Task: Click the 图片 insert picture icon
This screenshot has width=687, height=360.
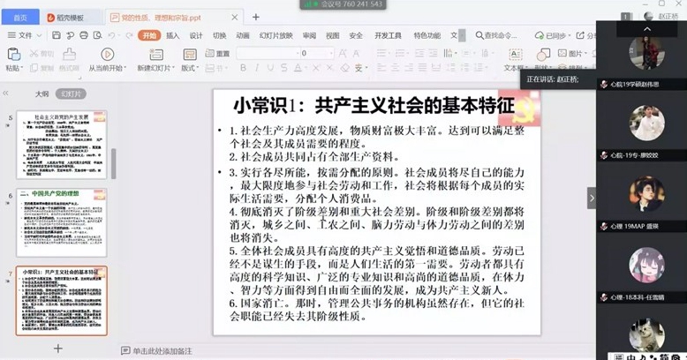Action: point(572,54)
